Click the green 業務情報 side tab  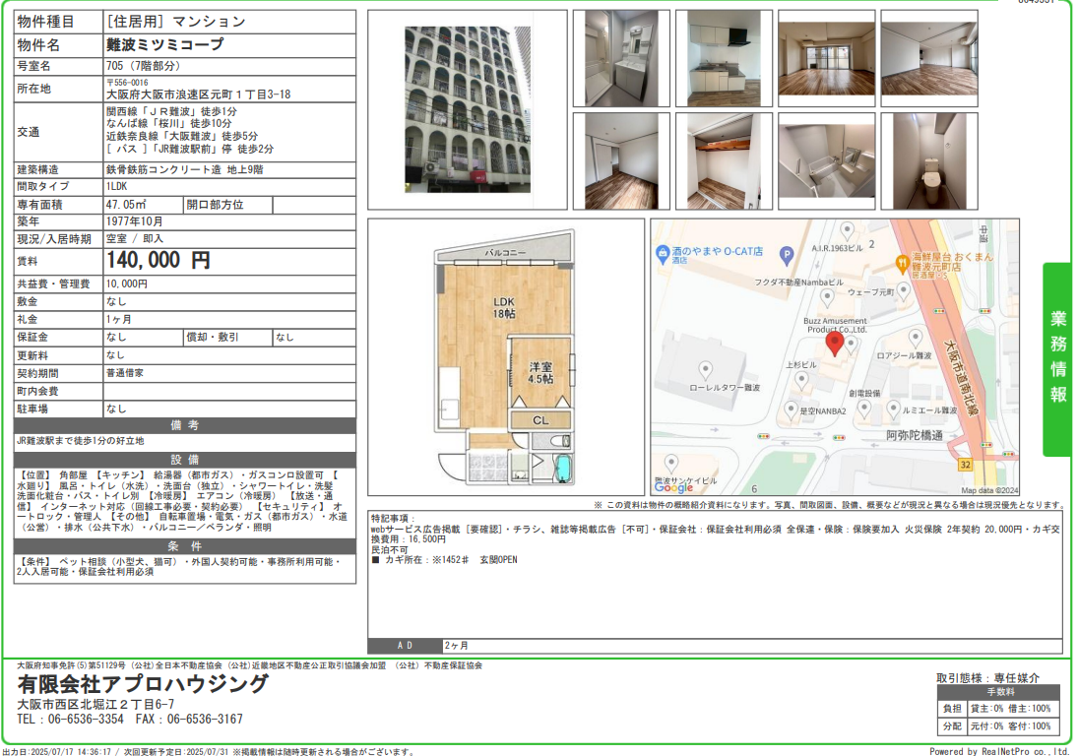[x=1058, y=358]
